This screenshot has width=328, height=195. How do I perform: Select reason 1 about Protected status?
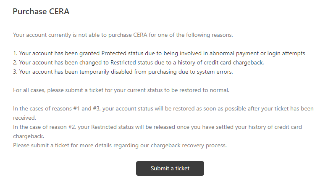[x=159, y=53]
